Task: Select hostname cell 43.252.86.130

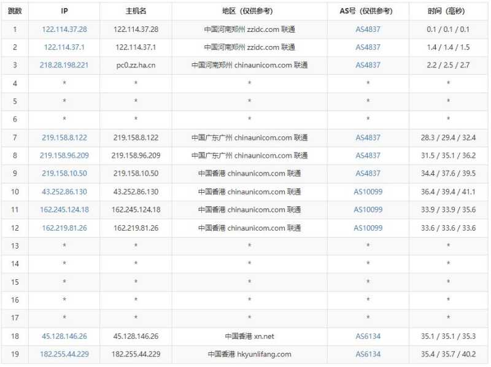Action: pos(136,191)
